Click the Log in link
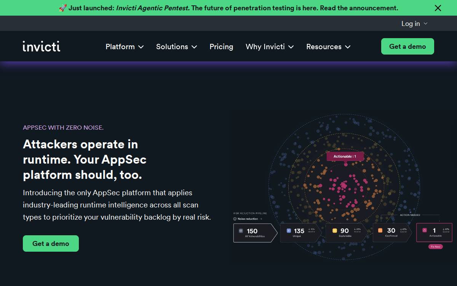The image size is (457, 286). click(411, 24)
